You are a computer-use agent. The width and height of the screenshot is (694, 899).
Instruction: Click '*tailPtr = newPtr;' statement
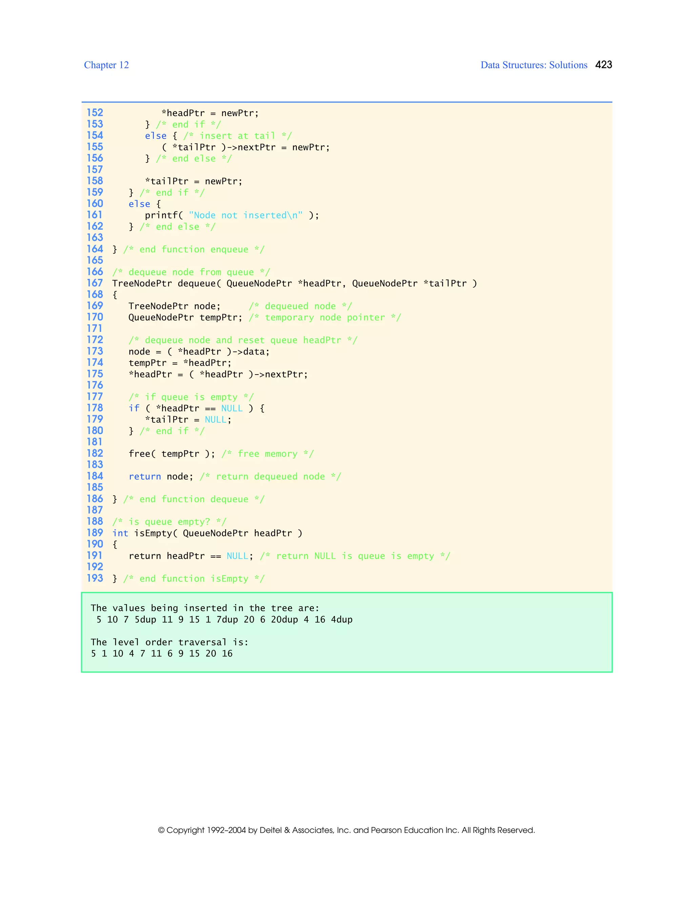point(193,181)
